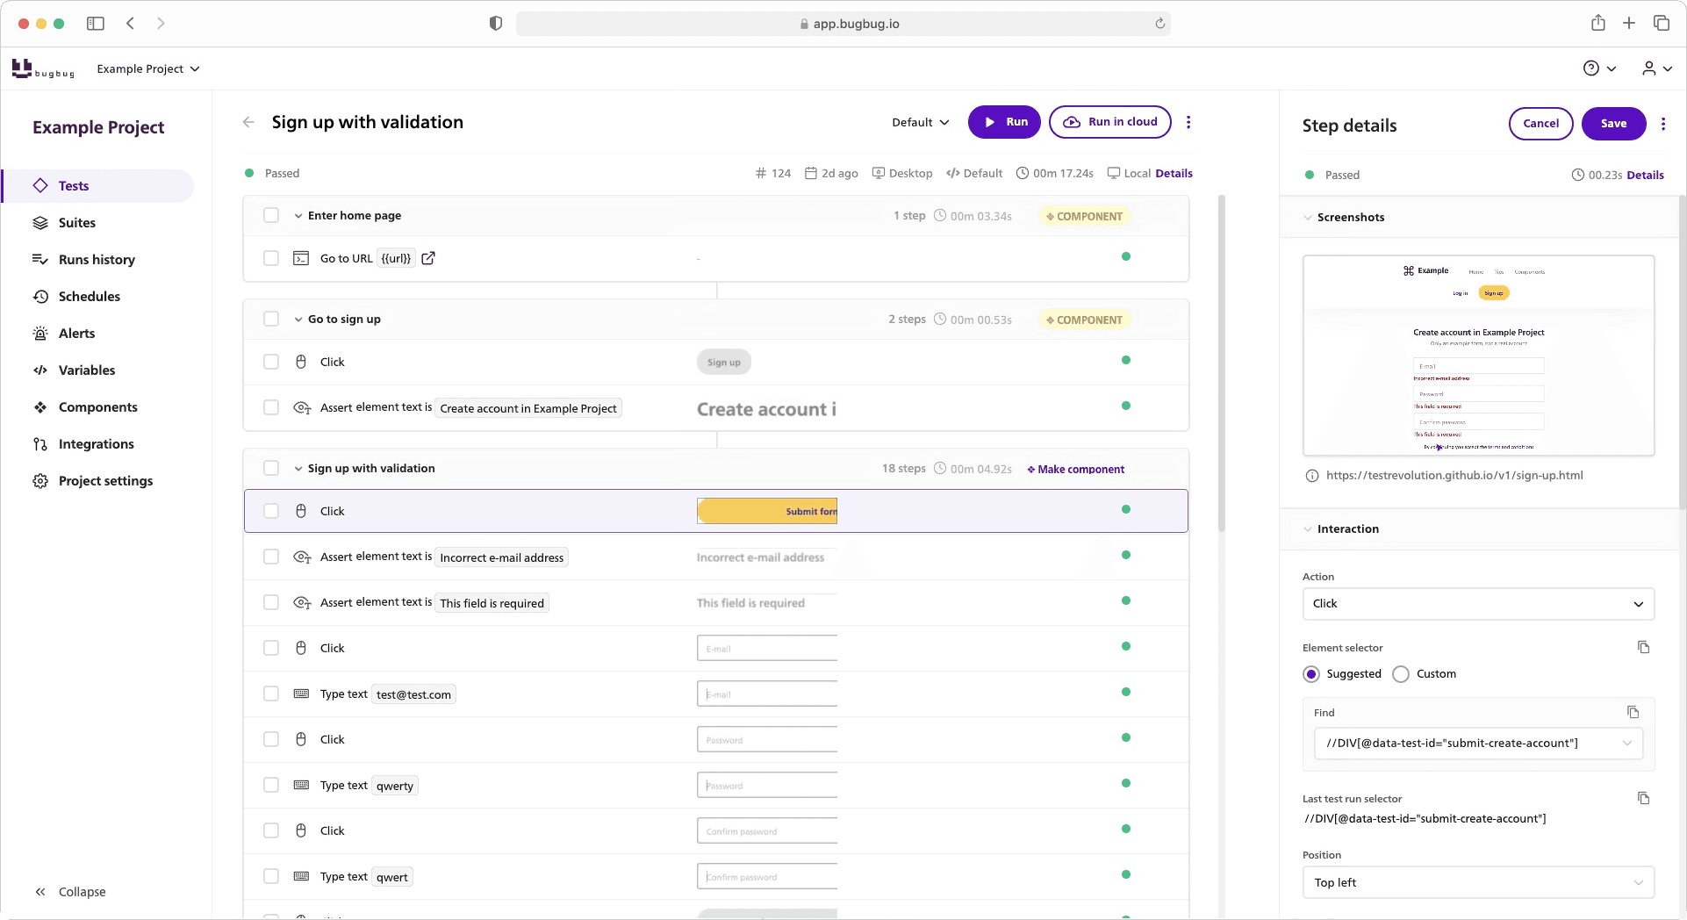Open the test run Details link
Viewport: 1687px width, 920px height.
pyautogui.click(x=1174, y=173)
